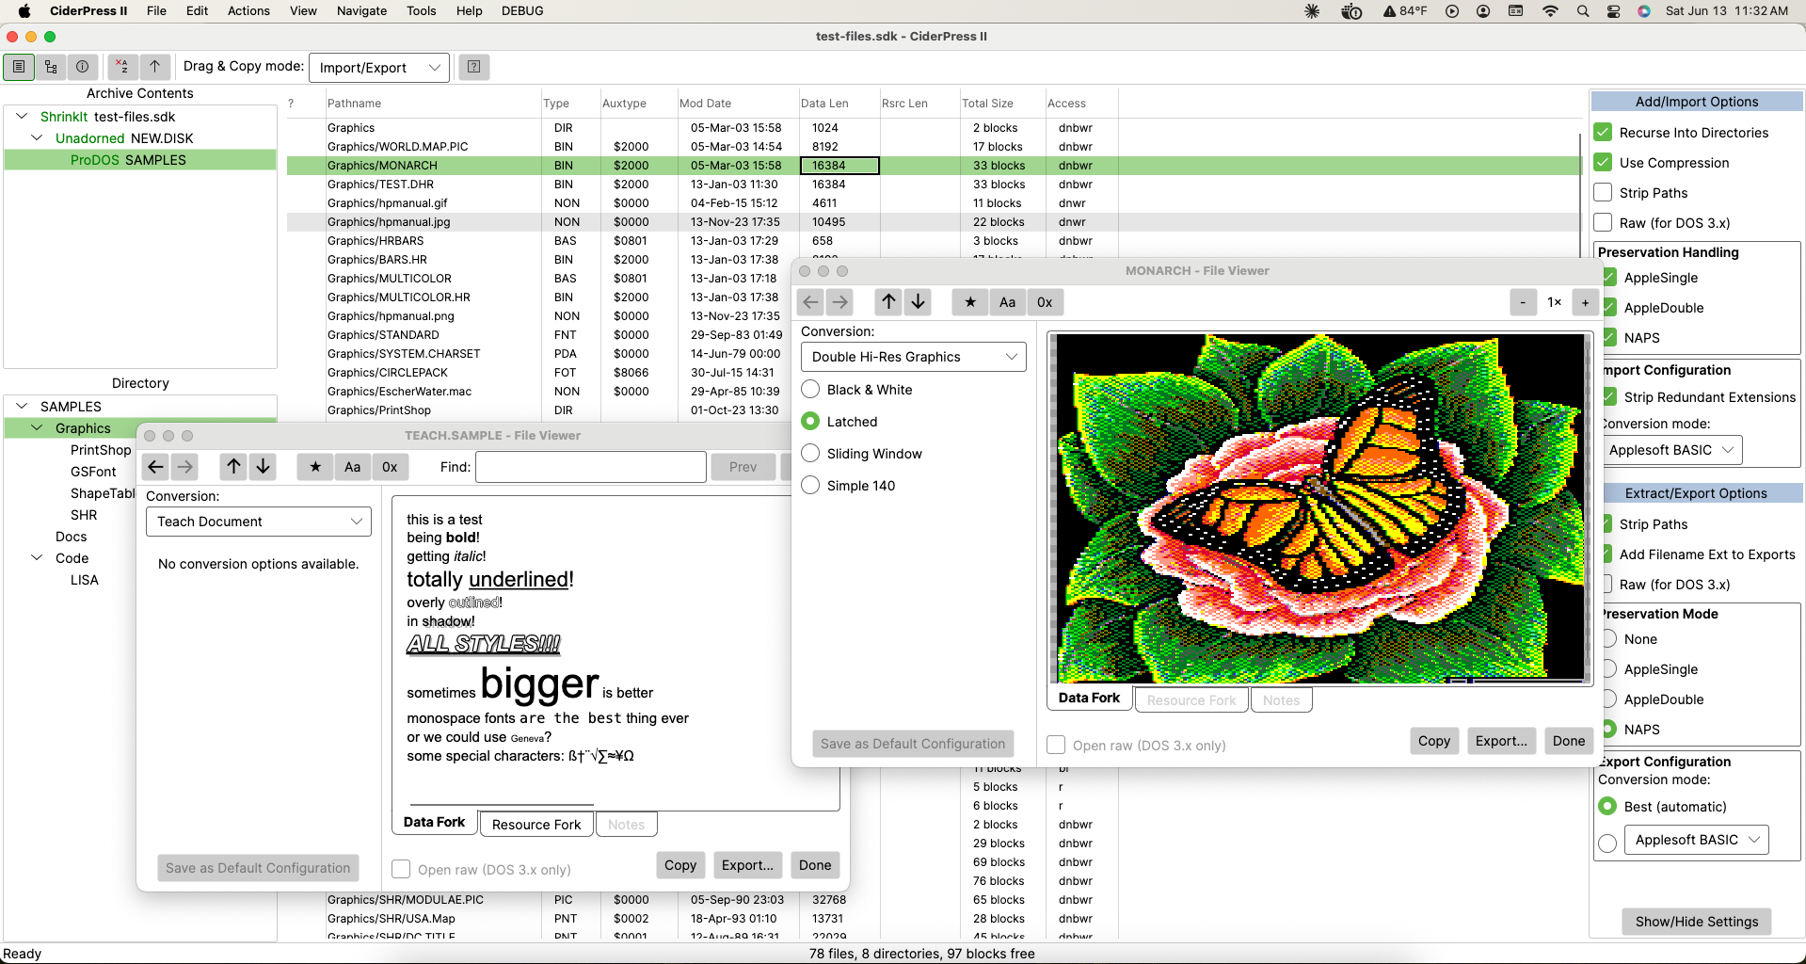Open the Drag & Copy mode dropdown

click(379, 67)
